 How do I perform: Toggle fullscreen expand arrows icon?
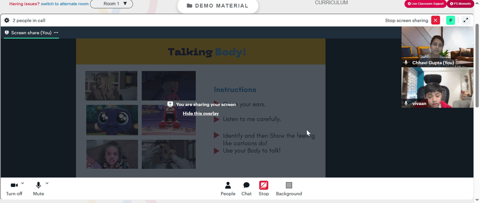pos(466,21)
